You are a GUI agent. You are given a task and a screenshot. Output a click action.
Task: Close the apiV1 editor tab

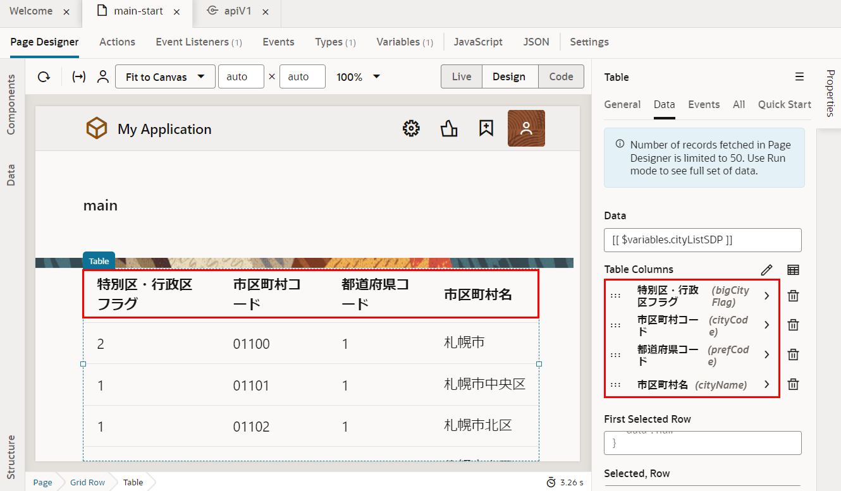266,12
